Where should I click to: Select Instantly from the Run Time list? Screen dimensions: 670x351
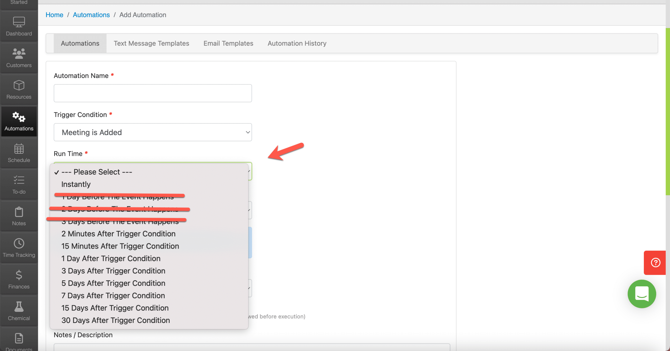coord(76,184)
